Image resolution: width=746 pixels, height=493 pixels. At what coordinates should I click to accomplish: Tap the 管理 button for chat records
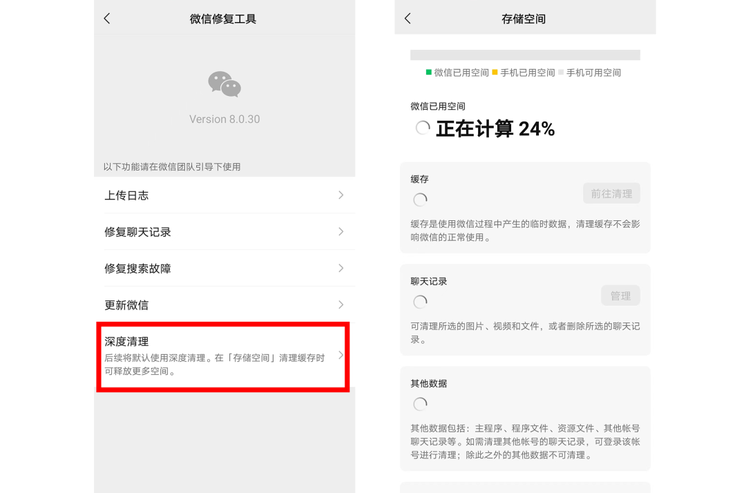click(x=620, y=296)
